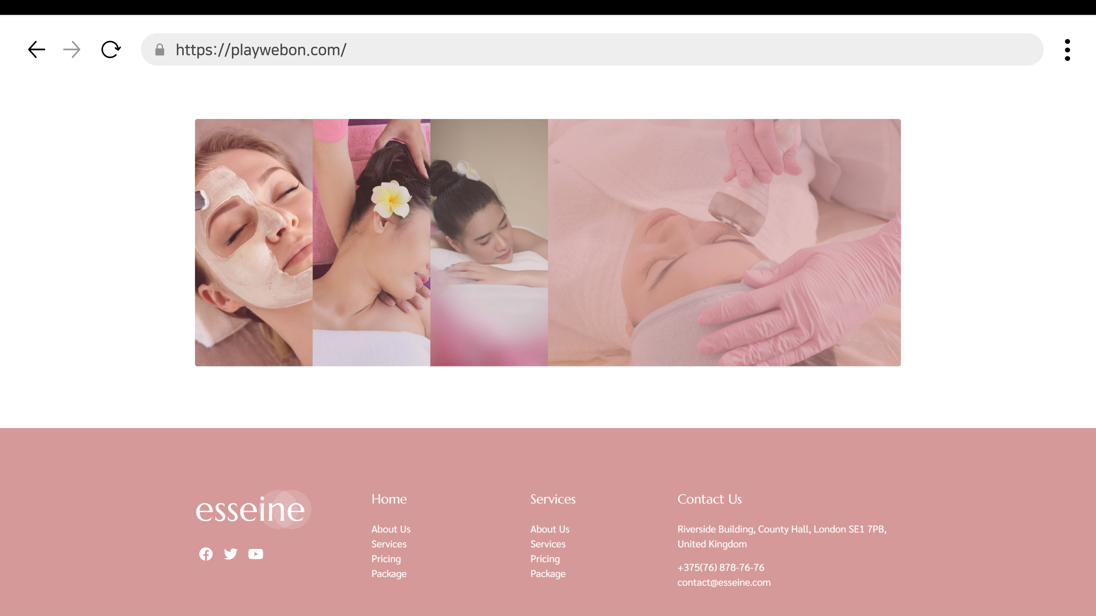
Task: Open the YouTube icon in footer
Action: pos(256,554)
